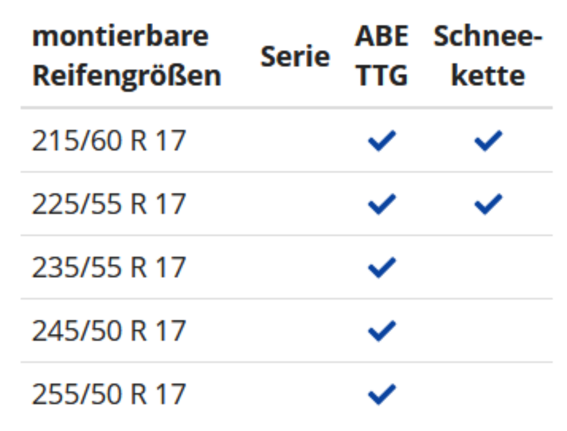Click the Schneekette checkmark for 225/55 R 17
The image size is (567, 431).
[x=488, y=205]
